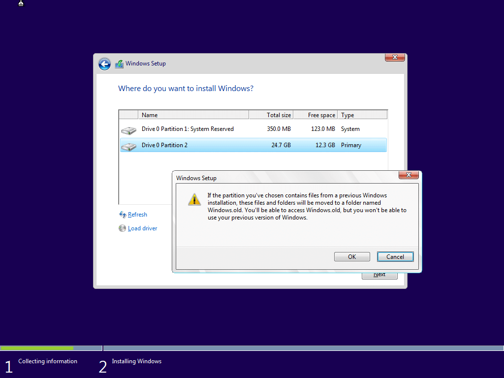This screenshot has width=504, height=378.
Task: Click the 350.0 MB total size cell
Action: (279, 129)
